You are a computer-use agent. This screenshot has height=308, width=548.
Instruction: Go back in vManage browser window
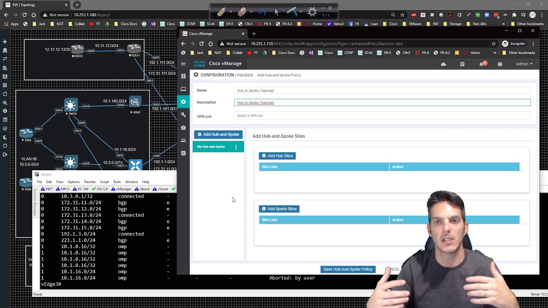[x=183, y=44]
